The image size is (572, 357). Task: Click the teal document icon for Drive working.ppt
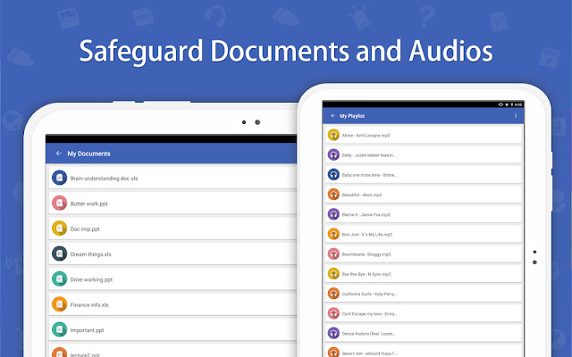click(x=60, y=279)
